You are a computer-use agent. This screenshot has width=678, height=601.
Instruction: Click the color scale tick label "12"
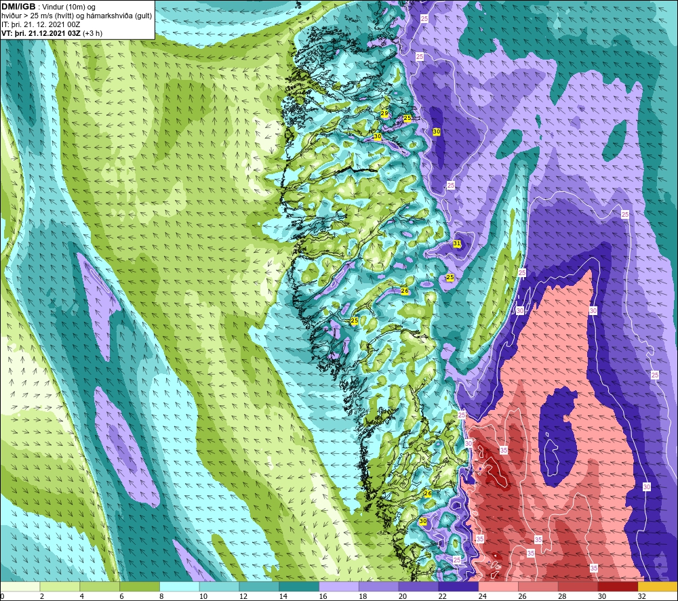pyautogui.click(x=243, y=596)
